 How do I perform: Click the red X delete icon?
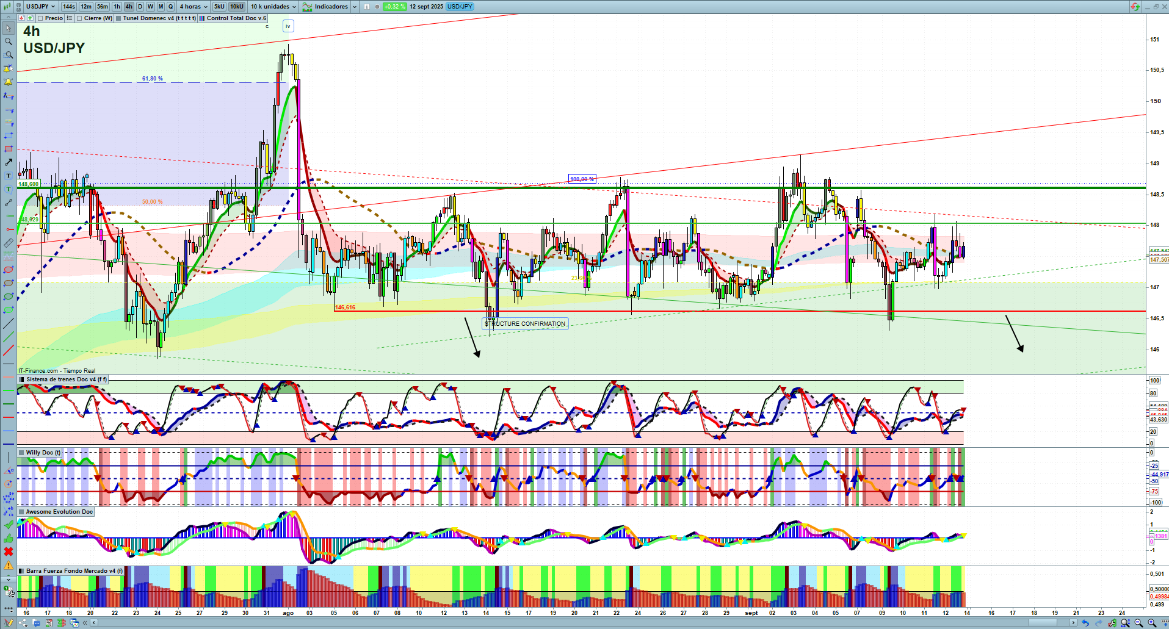9,552
